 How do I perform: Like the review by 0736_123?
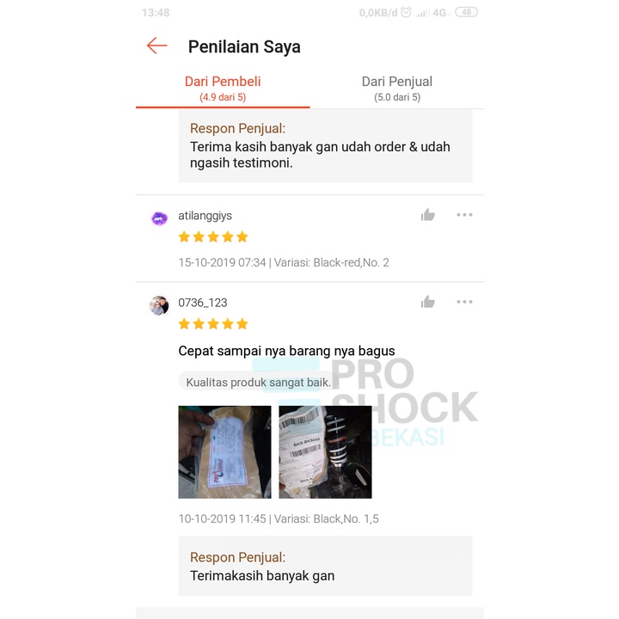pyautogui.click(x=427, y=302)
